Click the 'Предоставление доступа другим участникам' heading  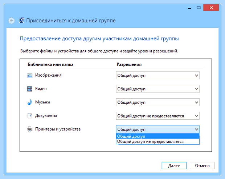99,38
